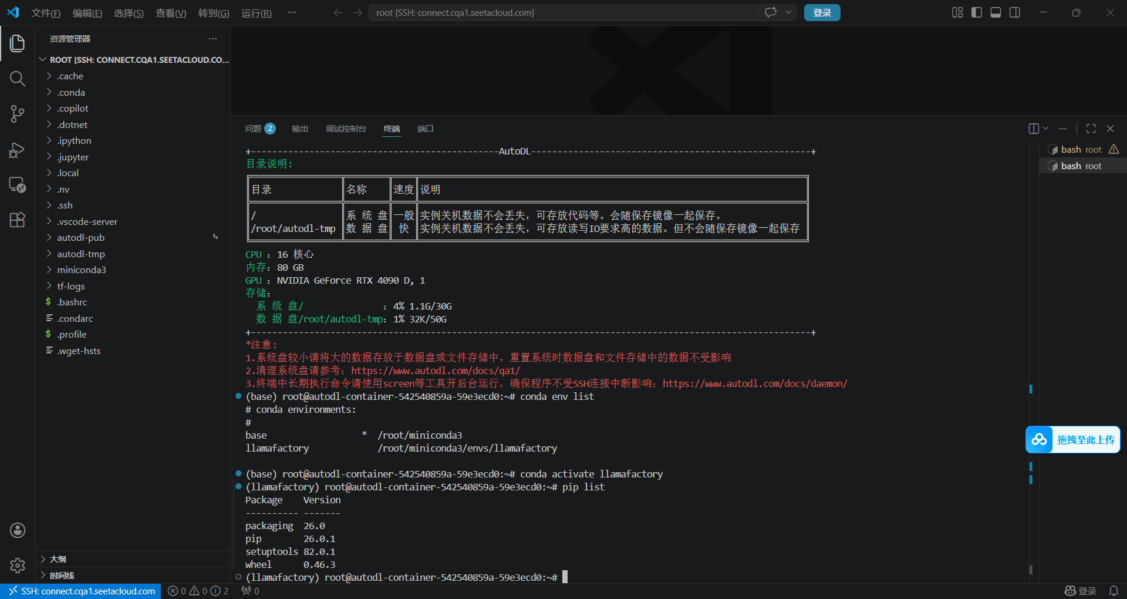Open errors and warnings in status bar
The image size is (1127, 599).
pos(198,591)
